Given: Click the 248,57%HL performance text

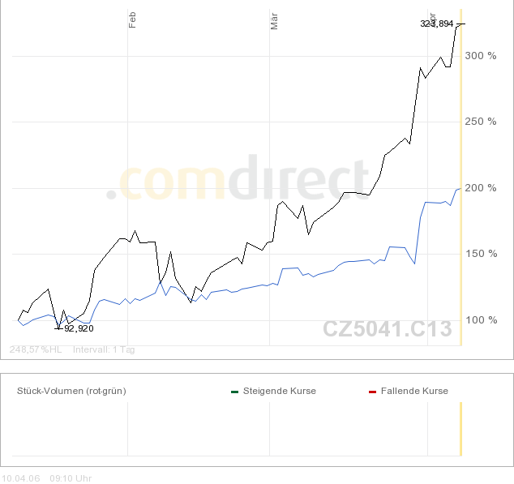Looking at the screenshot, I should [36, 349].
